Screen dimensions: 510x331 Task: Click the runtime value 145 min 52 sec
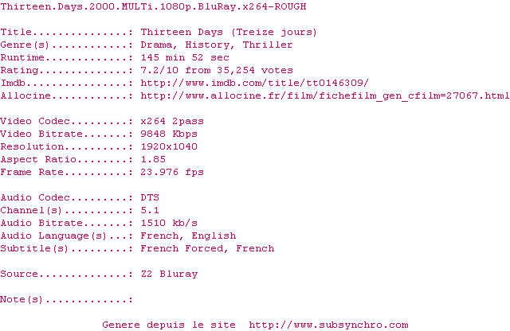click(x=185, y=57)
